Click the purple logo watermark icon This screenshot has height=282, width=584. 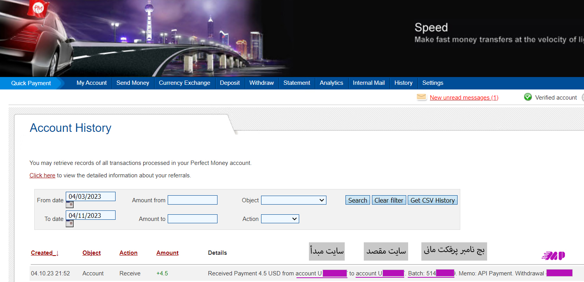pos(553,256)
